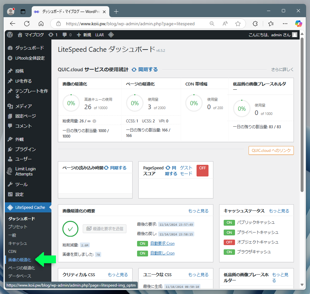Click the ON badge for パブリックキャッシュ
The image size is (310, 294).
pos(229,222)
